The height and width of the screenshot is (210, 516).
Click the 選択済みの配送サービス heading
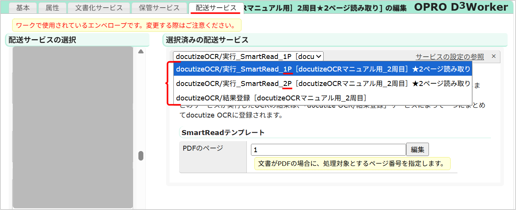pos(207,40)
